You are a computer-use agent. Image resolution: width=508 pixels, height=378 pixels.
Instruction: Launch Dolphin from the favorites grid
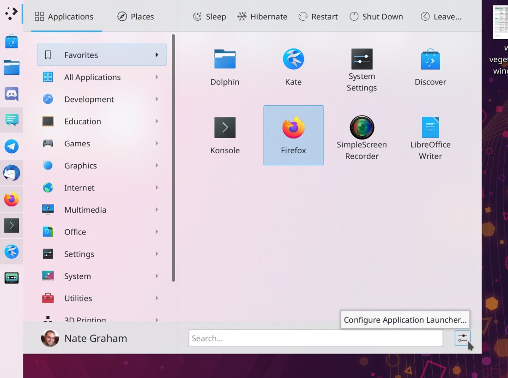225,67
